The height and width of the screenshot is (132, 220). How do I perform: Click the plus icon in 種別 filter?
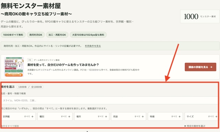click(x=69, y=117)
